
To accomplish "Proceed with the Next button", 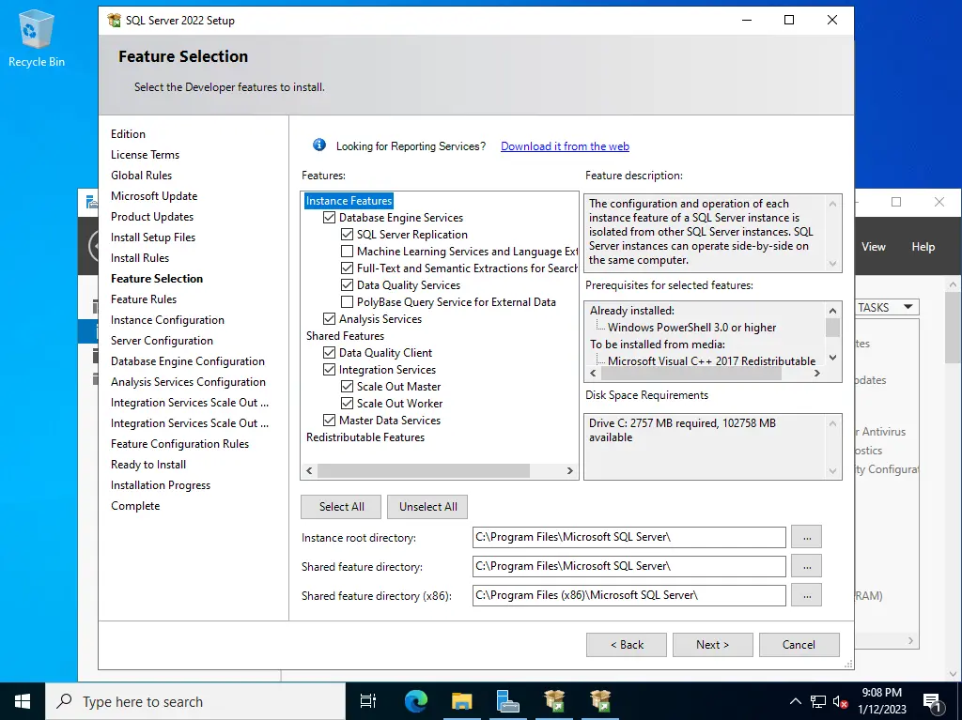I will click(x=712, y=645).
